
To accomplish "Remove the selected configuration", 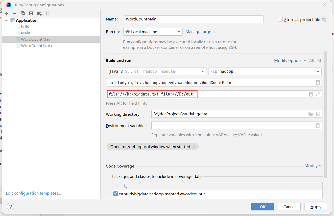I will click(x=15, y=13).
